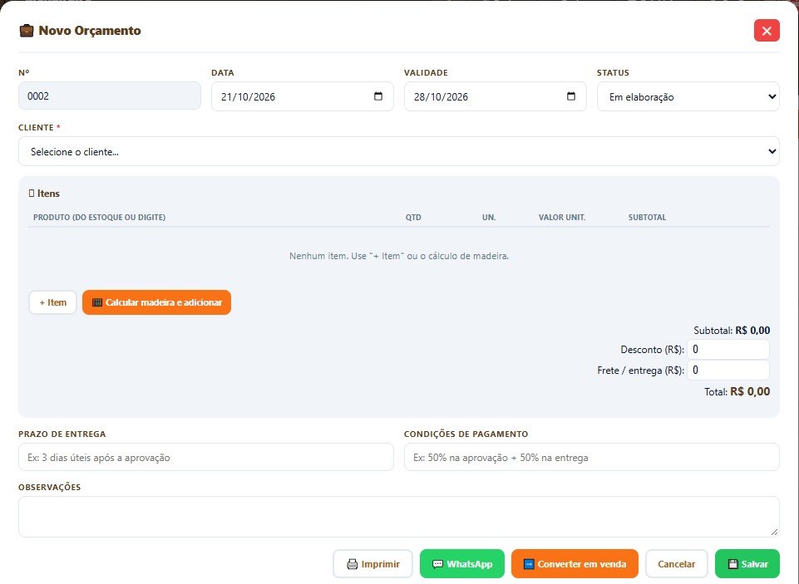
Task: Click the calculator icon in Calcular madeira button
Action: coord(96,302)
